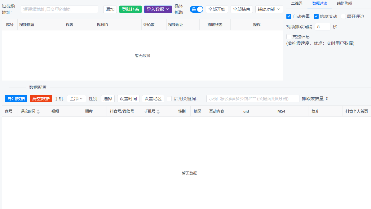Open the 导入数据 dropdown
The height and width of the screenshot is (209, 371).
tap(158, 9)
